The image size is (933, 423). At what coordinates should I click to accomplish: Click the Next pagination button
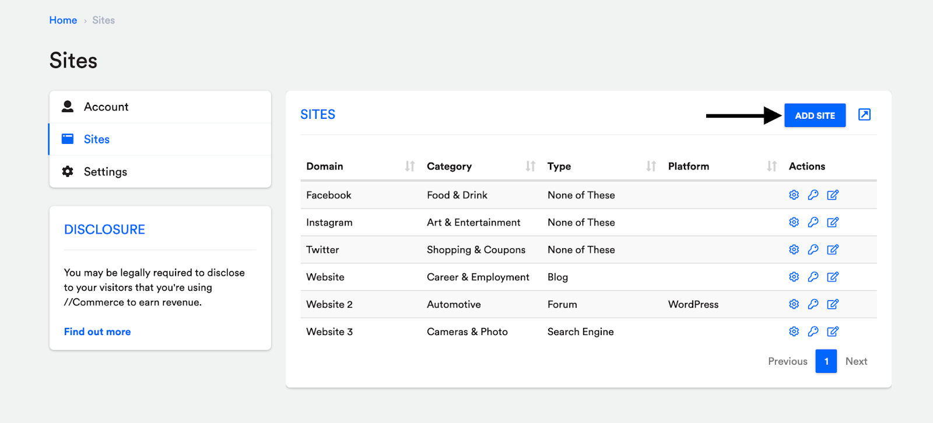856,361
